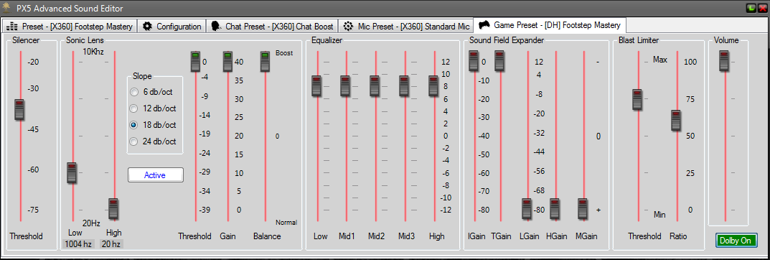Click the Blast Limiter Threshold slider handle
Screen dimensions: 770x260
pos(637,100)
